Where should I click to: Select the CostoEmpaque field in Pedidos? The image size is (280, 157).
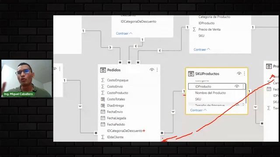pyautogui.click(x=118, y=80)
